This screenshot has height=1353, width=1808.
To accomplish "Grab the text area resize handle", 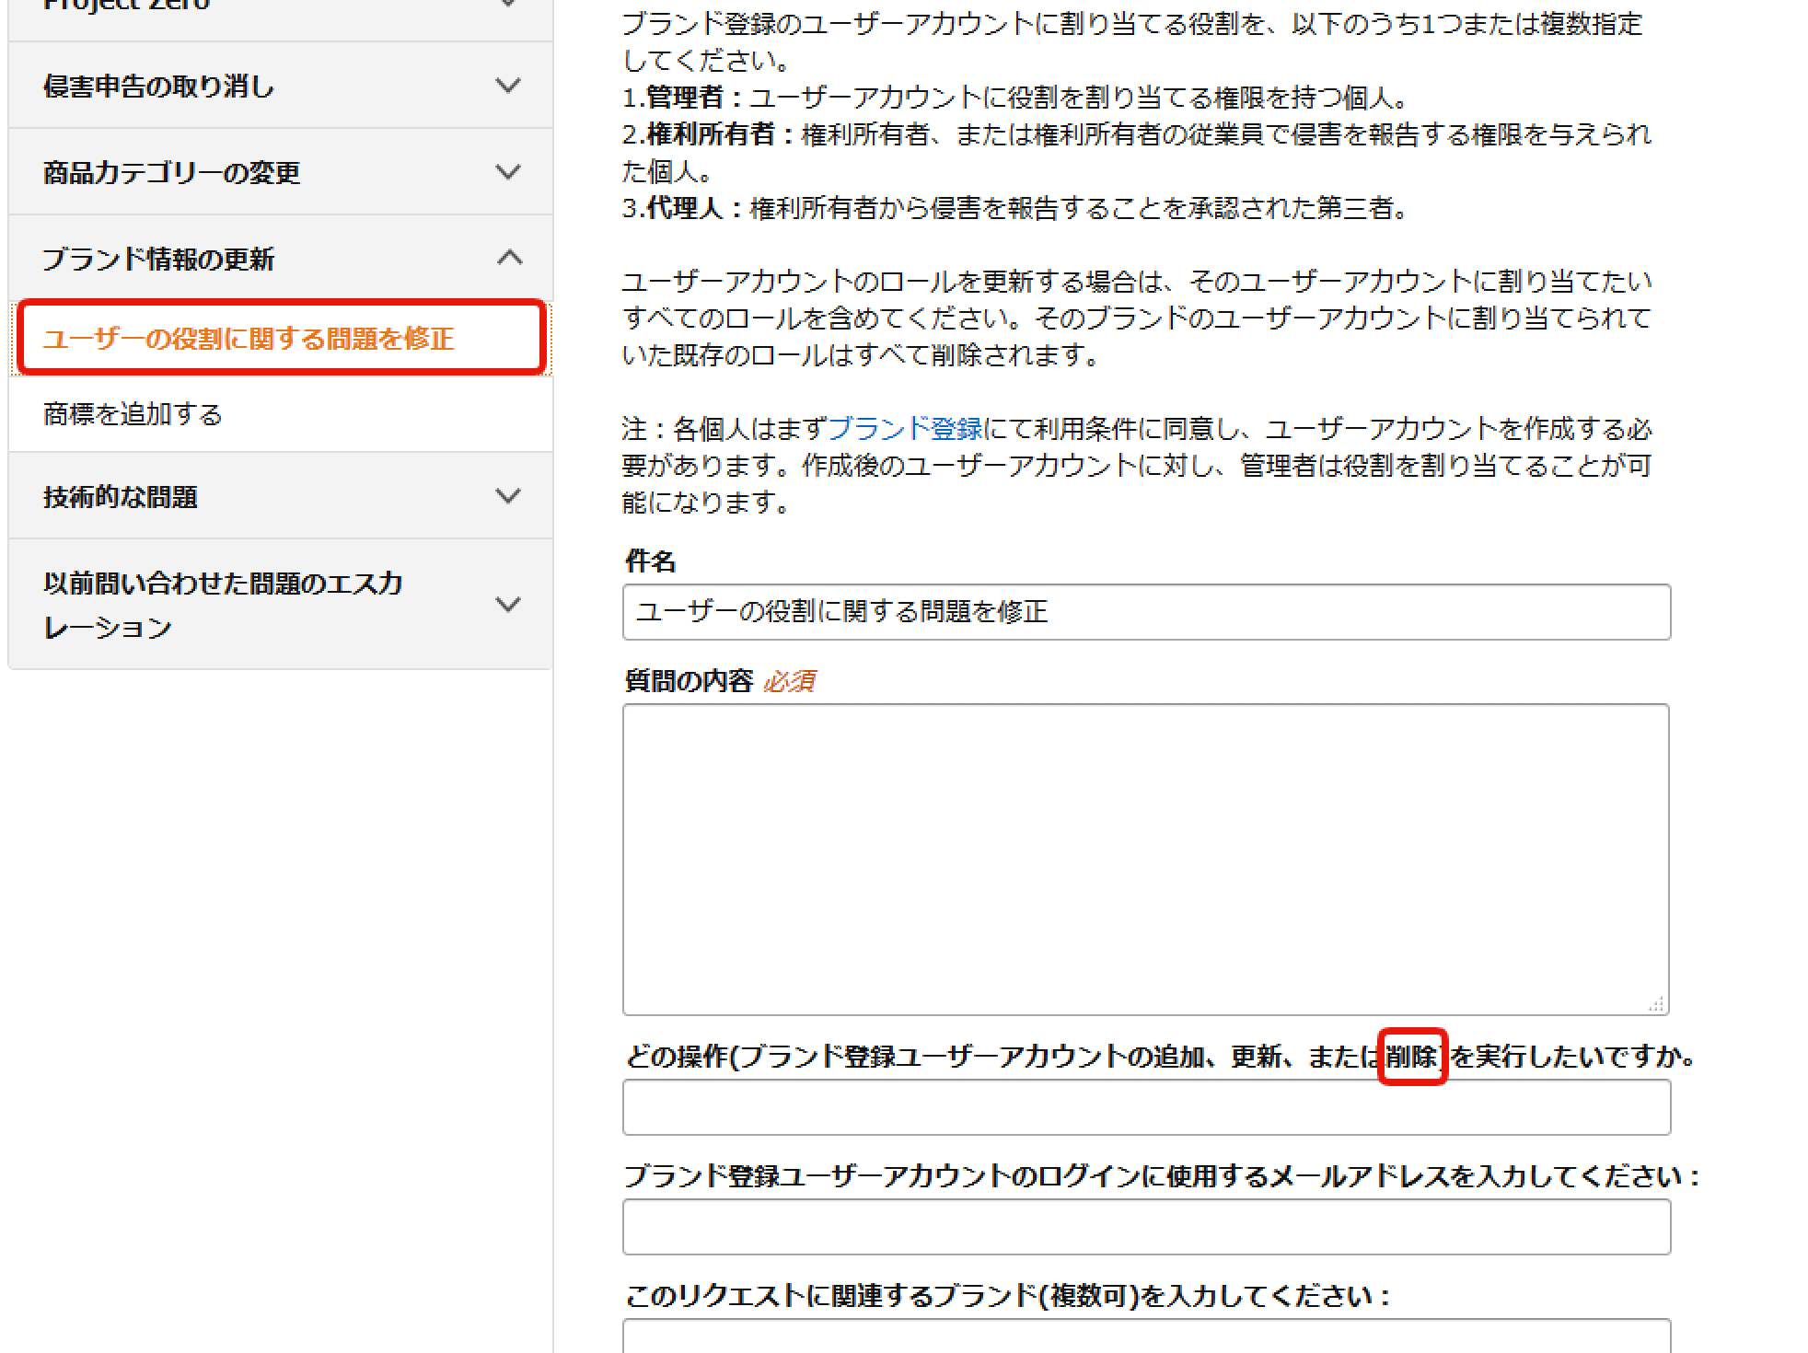I will point(1657,1004).
